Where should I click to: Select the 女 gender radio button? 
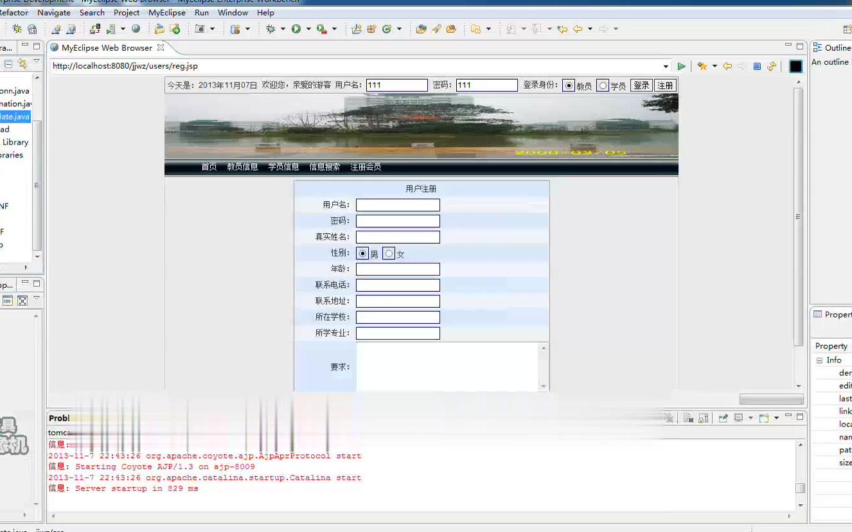pos(389,254)
